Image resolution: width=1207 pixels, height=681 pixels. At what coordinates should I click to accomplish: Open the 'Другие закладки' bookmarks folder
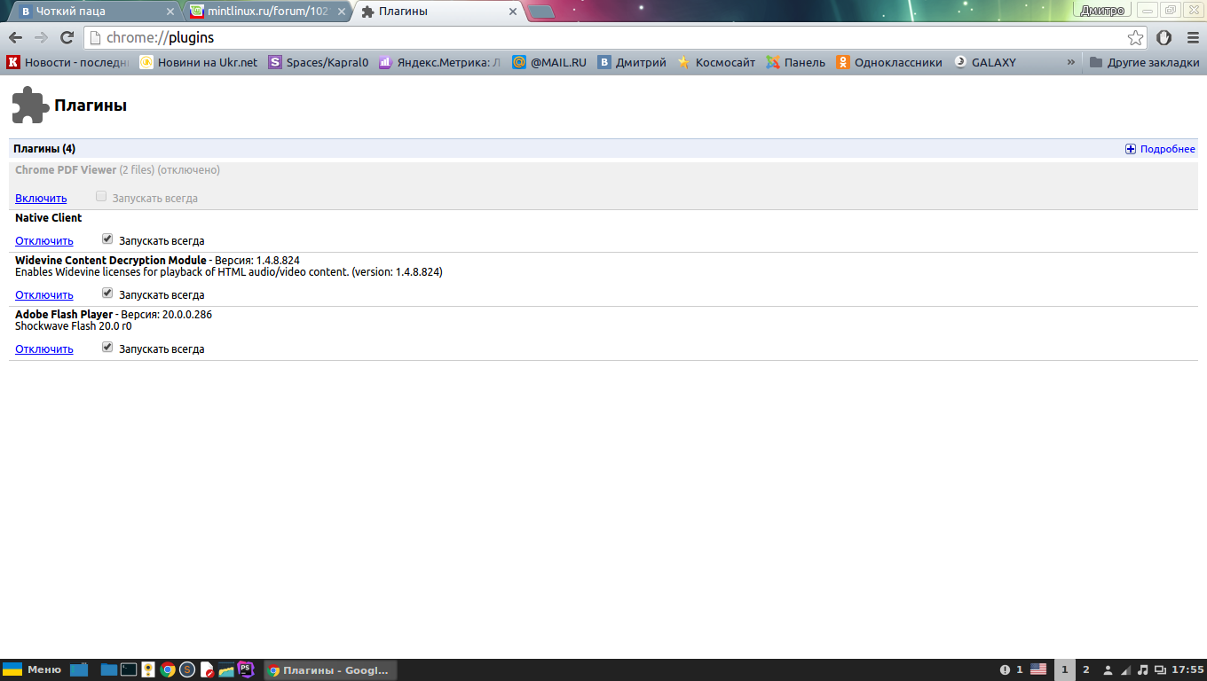(1144, 62)
